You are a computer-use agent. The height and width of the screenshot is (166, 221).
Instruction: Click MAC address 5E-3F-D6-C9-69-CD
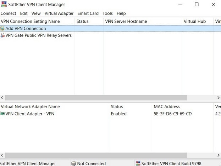tap(173, 114)
